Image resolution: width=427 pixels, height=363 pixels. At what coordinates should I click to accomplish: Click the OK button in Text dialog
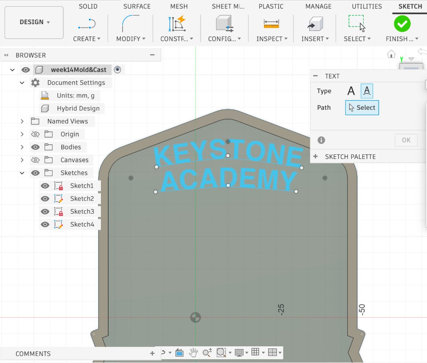(406, 140)
